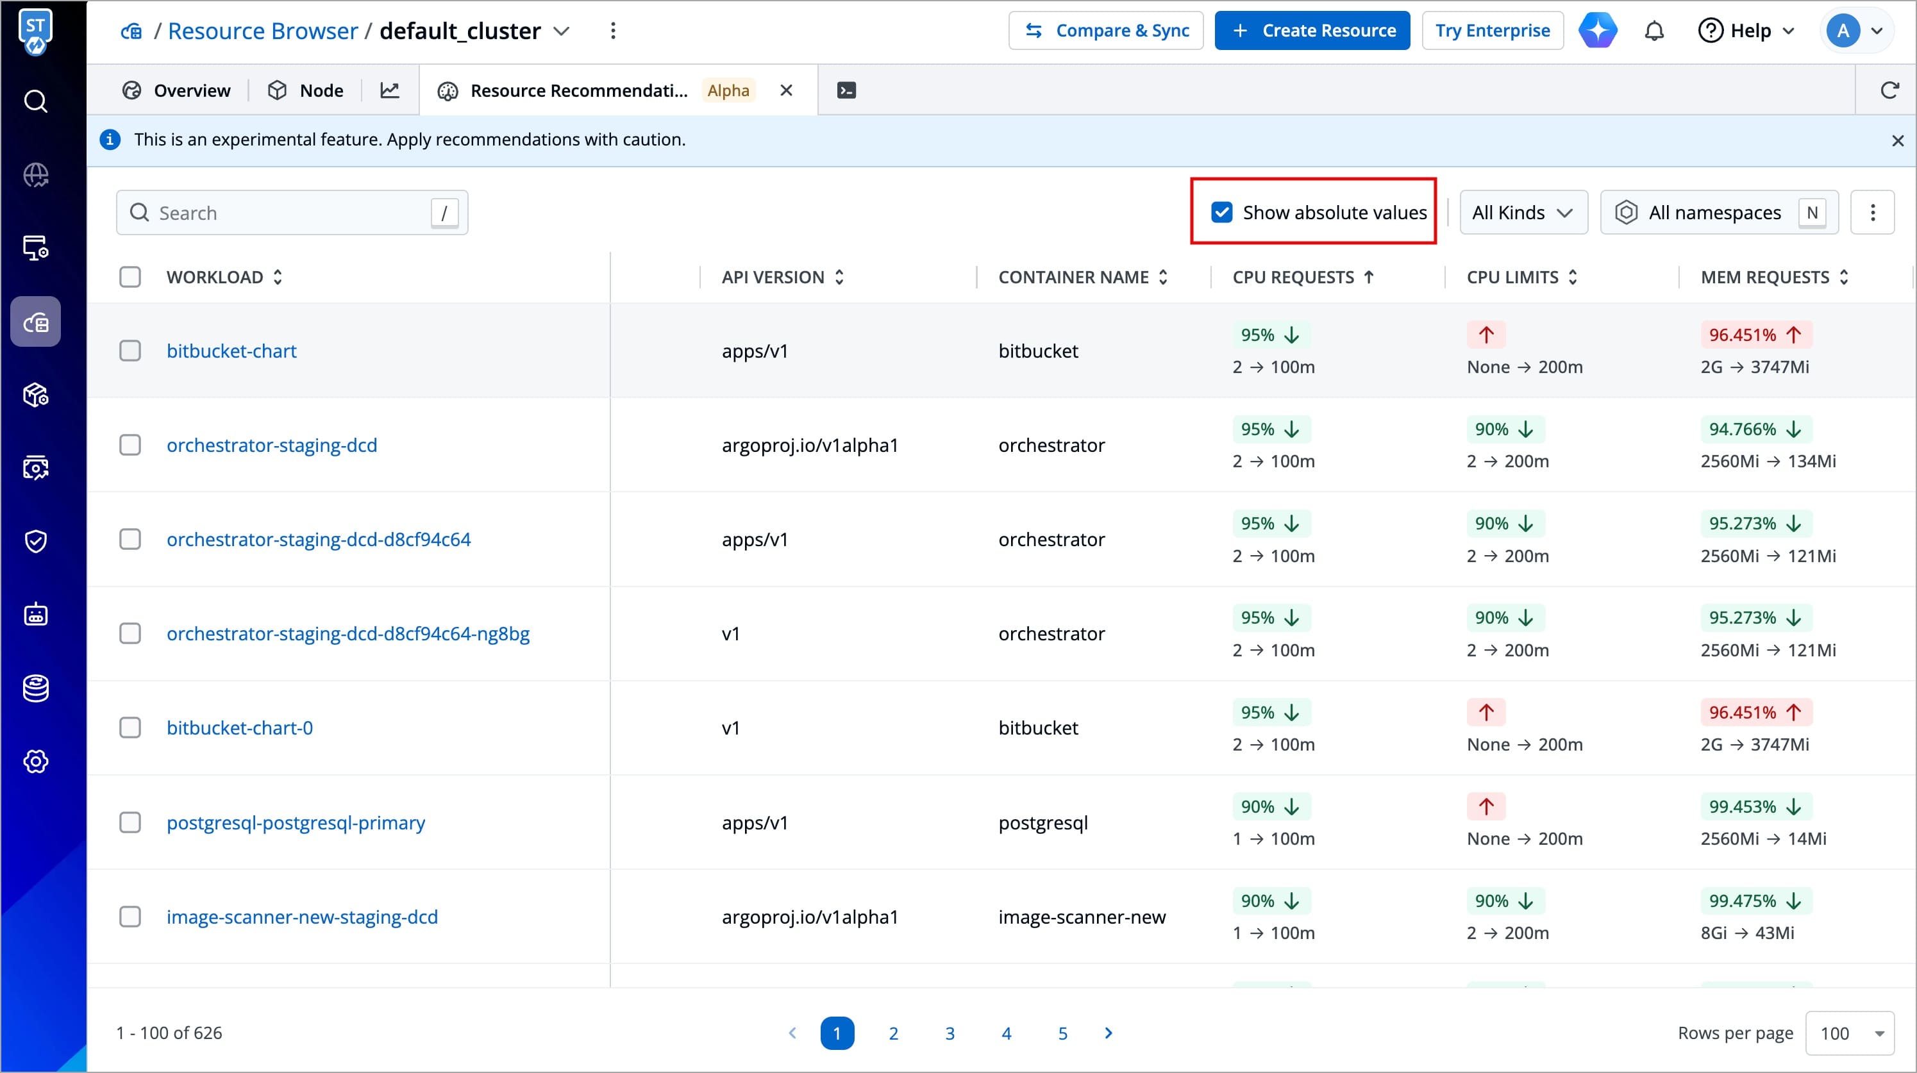Open the terminal icon tab
This screenshot has height=1073, width=1917.
tap(846, 91)
